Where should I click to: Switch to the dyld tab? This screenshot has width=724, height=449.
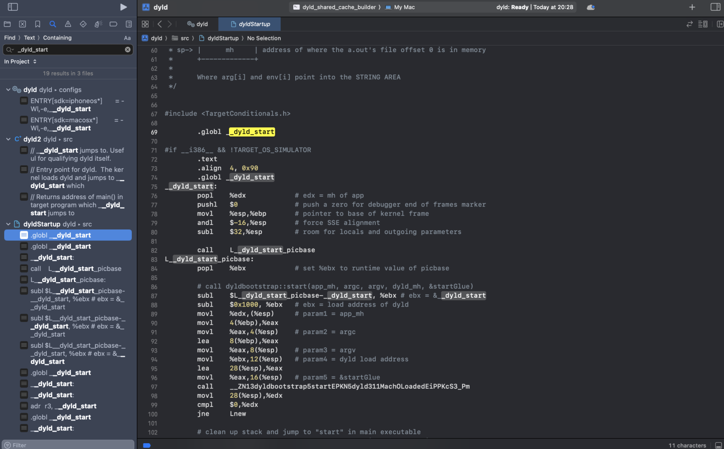pyautogui.click(x=198, y=24)
